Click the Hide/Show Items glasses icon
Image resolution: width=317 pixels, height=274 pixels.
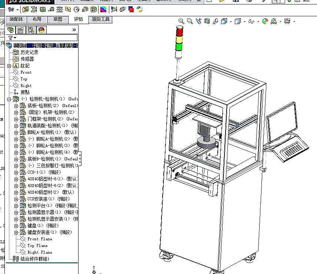click(x=251, y=21)
